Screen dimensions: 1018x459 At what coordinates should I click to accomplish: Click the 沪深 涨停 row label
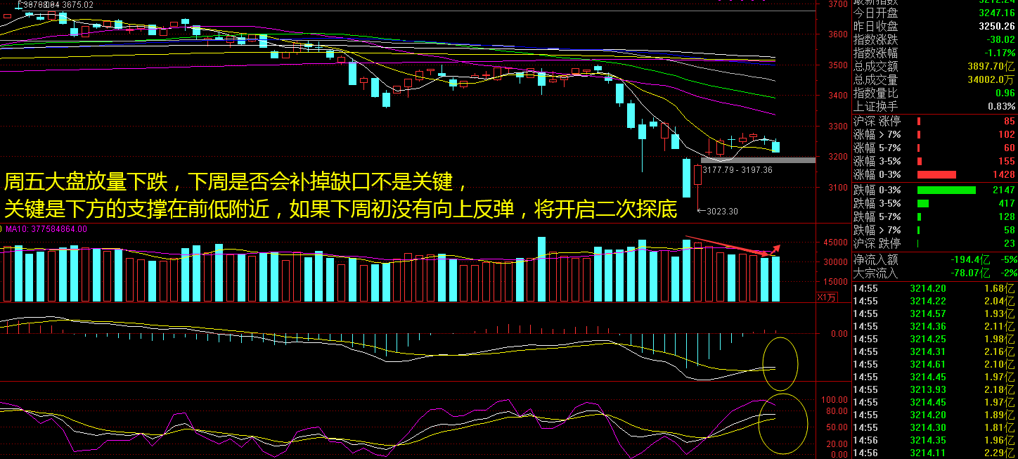point(877,121)
